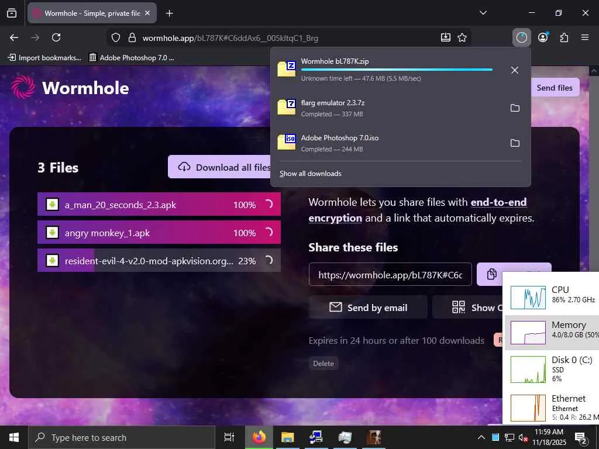Toggle the Firefox downloads panel button
Screen dimensions: 599x449
tap(521, 37)
